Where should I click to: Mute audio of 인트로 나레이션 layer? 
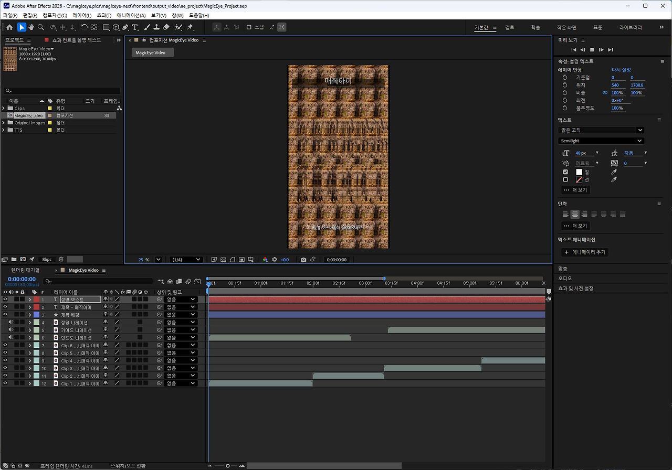tap(11, 338)
